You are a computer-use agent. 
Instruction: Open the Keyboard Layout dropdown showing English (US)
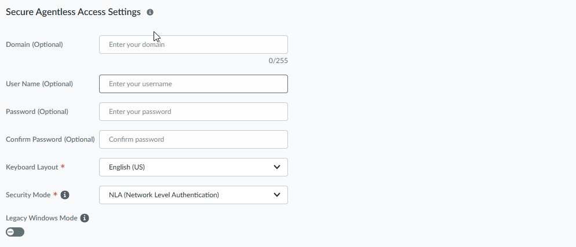pos(193,167)
